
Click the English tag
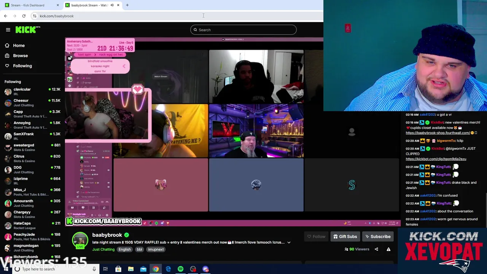tap(124, 250)
